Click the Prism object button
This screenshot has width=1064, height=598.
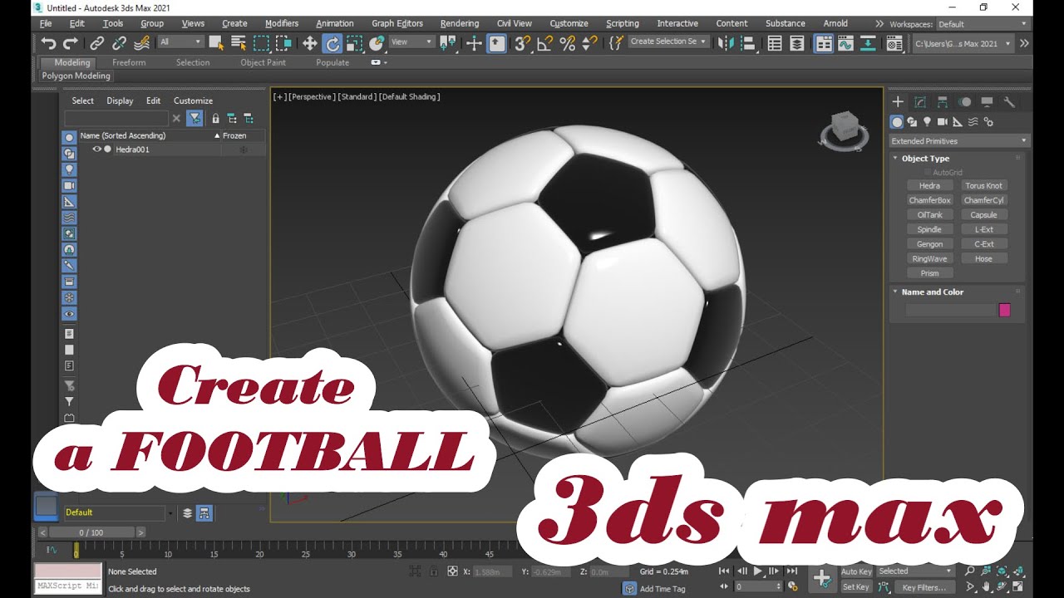coord(929,273)
